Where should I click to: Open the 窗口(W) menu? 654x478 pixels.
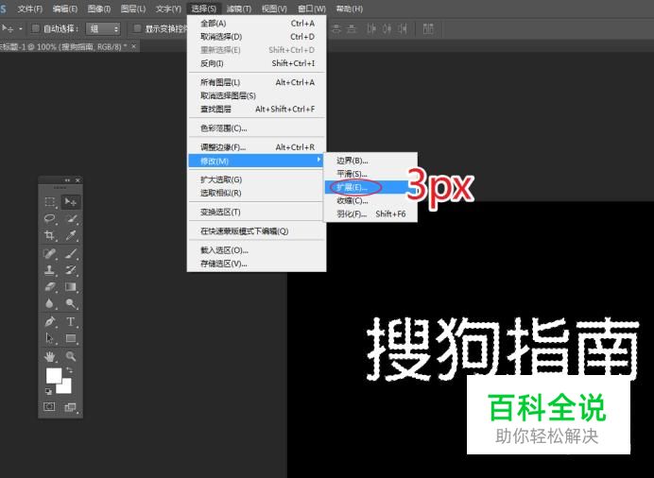312,9
